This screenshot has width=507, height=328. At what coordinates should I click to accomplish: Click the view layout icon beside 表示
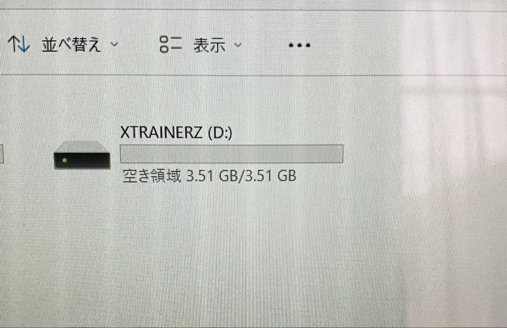click(x=171, y=44)
